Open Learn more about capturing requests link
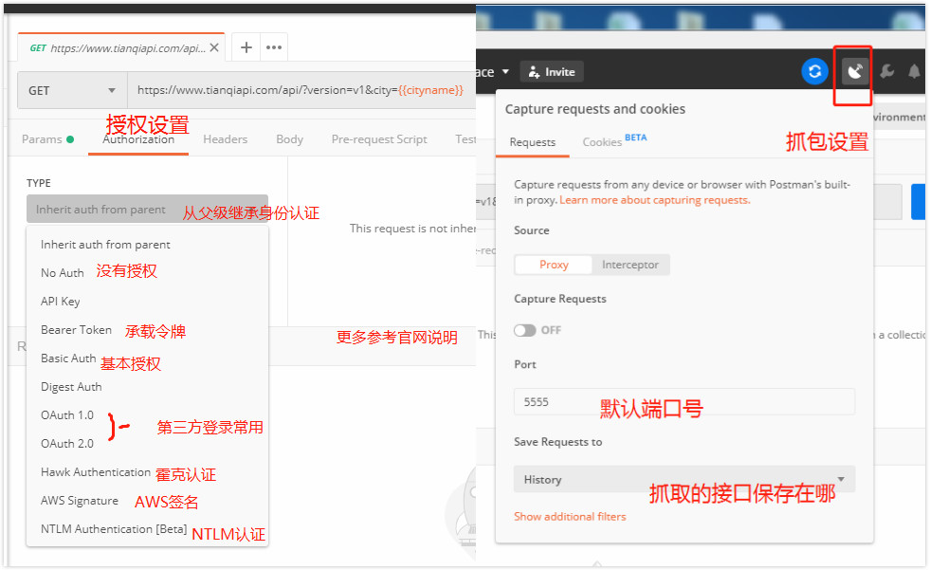Screen dimensions: 930x570 [654, 200]
